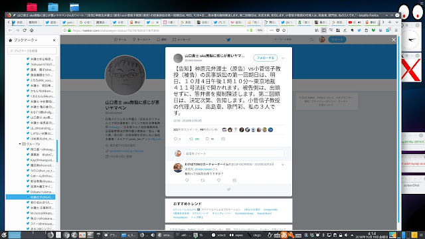Image resolution: width=425 pixels, height=239 pixels.
Task: Open Twitter Moments in top navigation
Action: [x=141, y=40]
